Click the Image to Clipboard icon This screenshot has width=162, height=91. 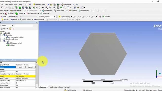tap(75, 8)
